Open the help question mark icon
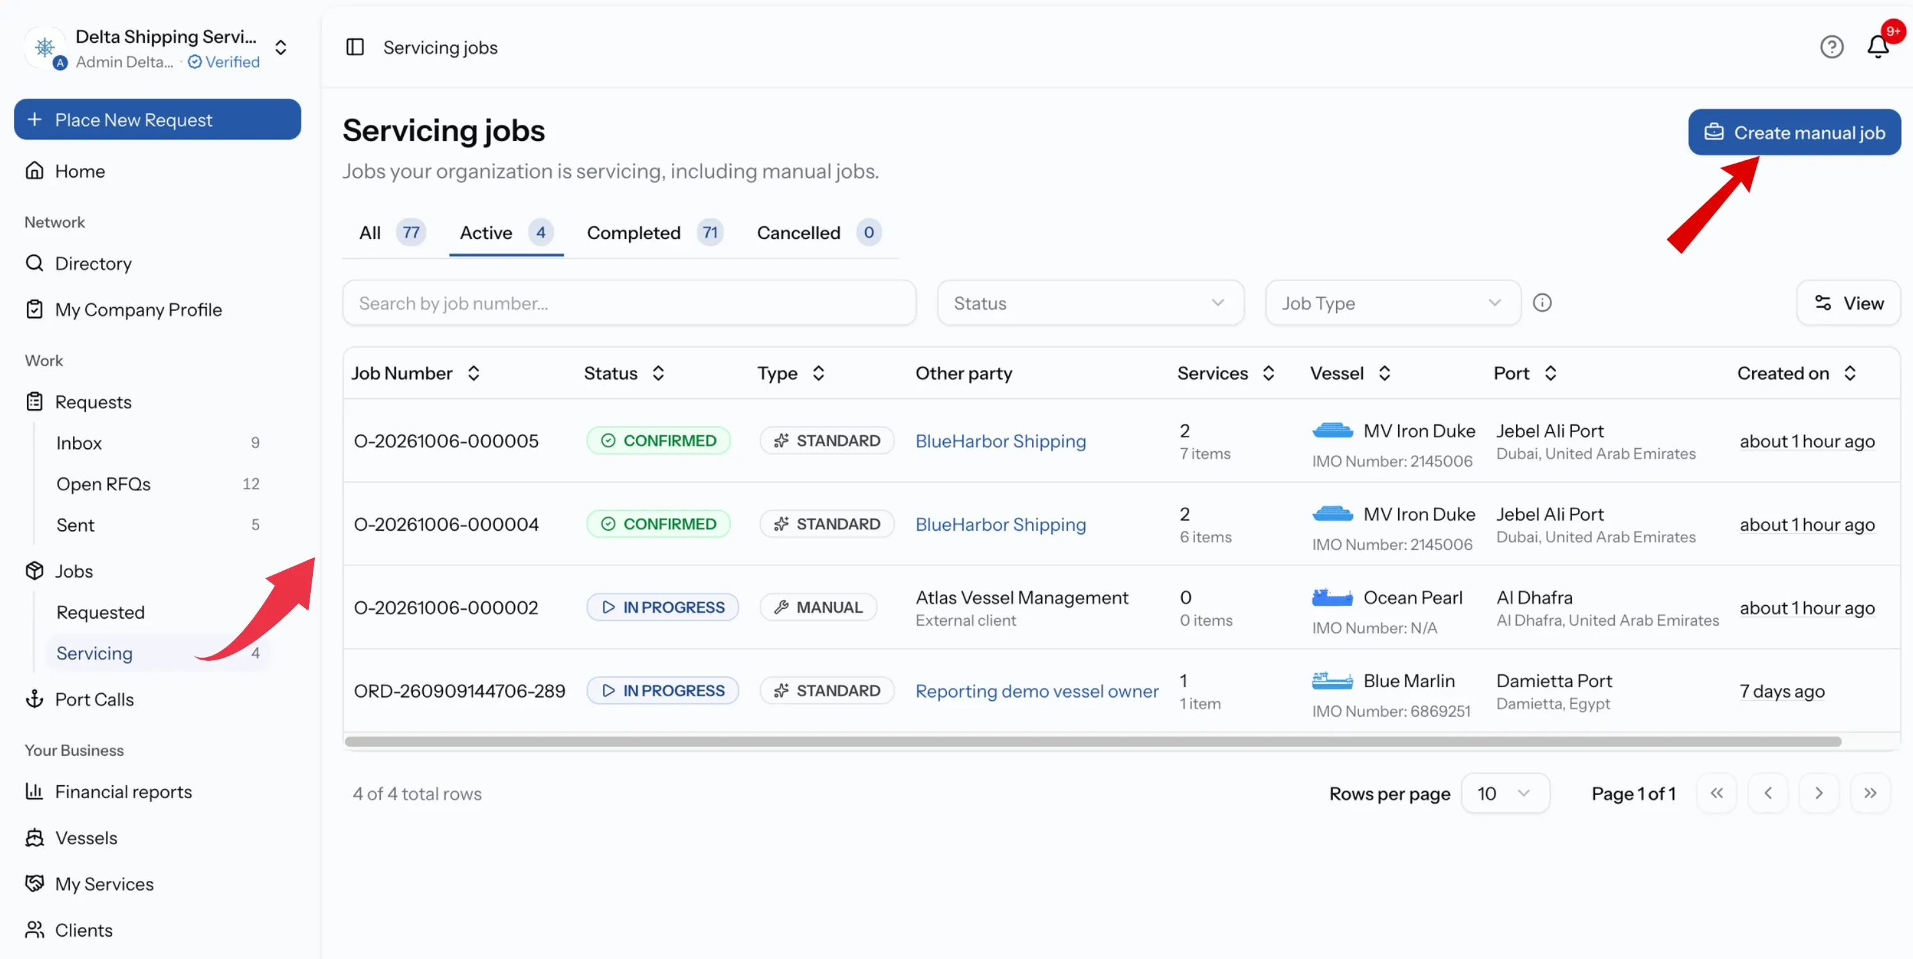 pyautogui.click(x=1832, y=47)
